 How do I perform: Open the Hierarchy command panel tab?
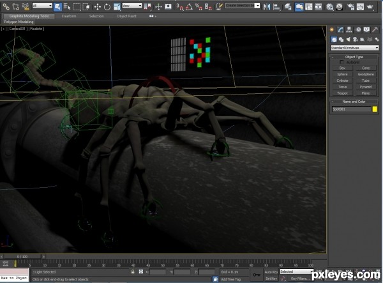click(x=349, y=30)
